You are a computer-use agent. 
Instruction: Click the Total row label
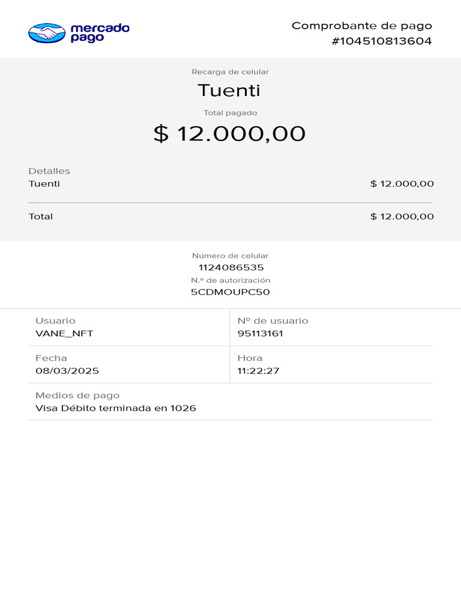pyautogui.click(x=41, y=216)
